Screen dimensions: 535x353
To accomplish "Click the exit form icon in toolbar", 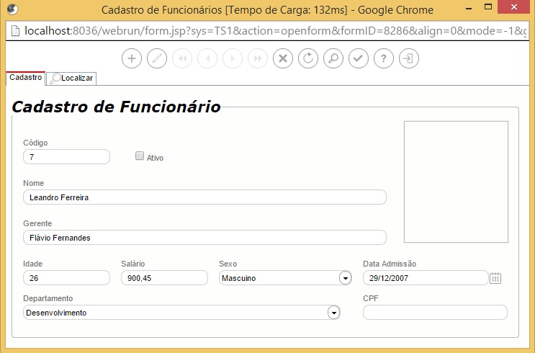I will (409, 59).
